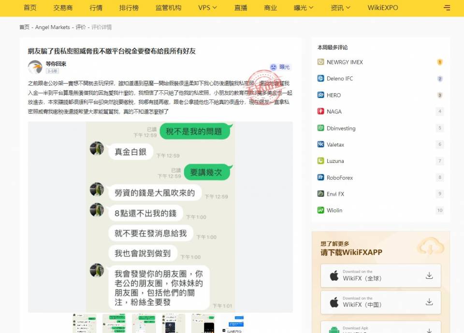This screenshot has width=464, height=333.
Task: Click the review title 網友騙了我私密照
Action: (112, 51)
